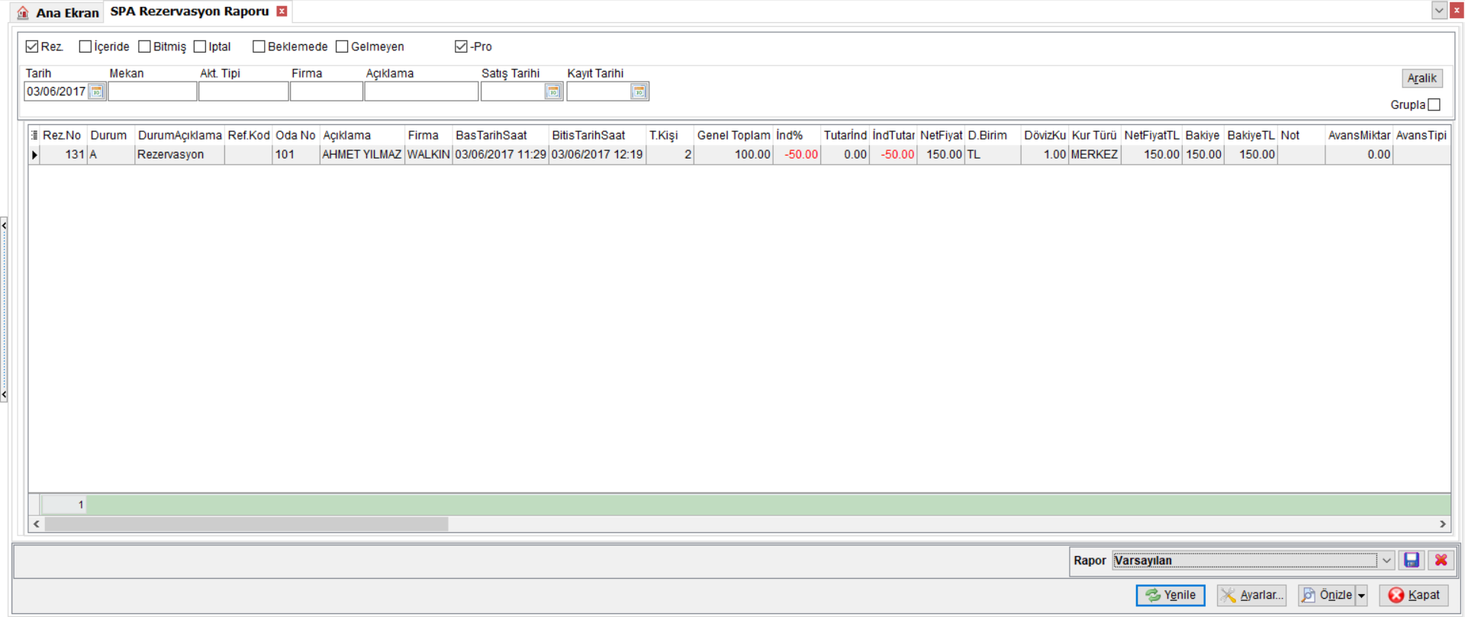Viewport: 1465px width, 617px height.
Task: Select row indicator arrow for reservation 131
Action: [x=34, y=155]
